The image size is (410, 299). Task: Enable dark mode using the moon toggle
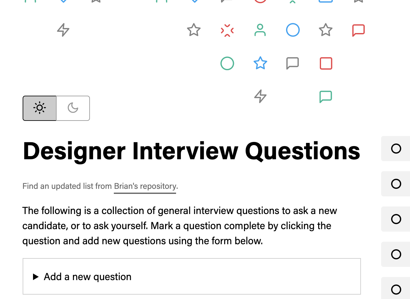[x=73, y=108]
